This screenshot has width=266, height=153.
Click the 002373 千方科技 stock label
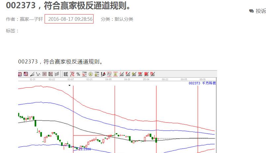coord(202,83)
